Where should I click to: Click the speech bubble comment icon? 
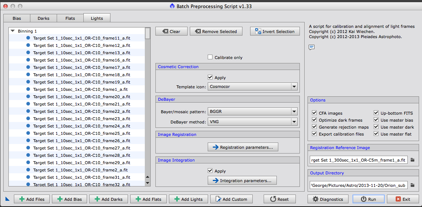(x=312, y=47)
